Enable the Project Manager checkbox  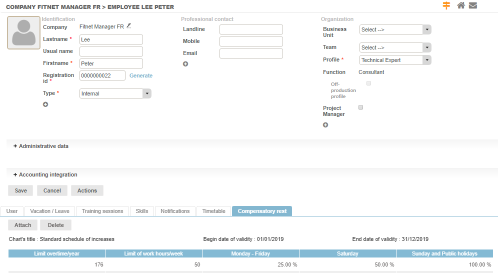[x=361, y=107]
